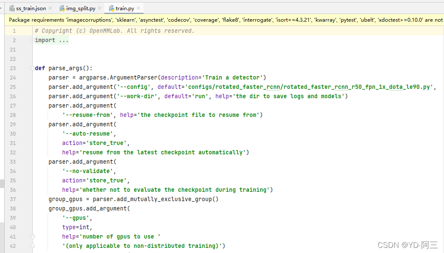Click 'parser.add_argument(' on line 33

(x=83, y=162)
